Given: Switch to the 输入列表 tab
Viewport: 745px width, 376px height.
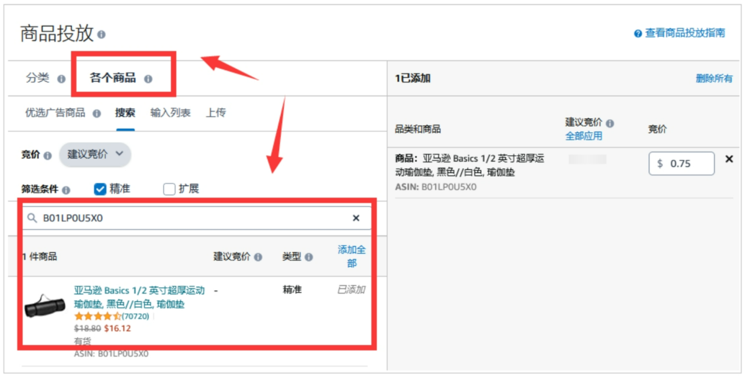Looking at the screenshot, I should [x=170, y=113].
